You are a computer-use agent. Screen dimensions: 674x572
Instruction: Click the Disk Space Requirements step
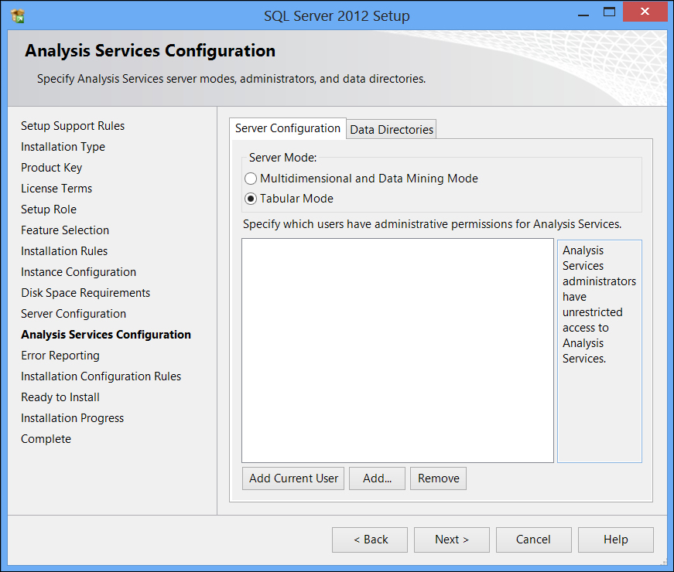86,293
